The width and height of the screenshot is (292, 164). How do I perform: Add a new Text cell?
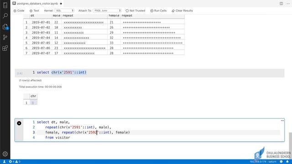pyautogui.click(x=34, y=10)
